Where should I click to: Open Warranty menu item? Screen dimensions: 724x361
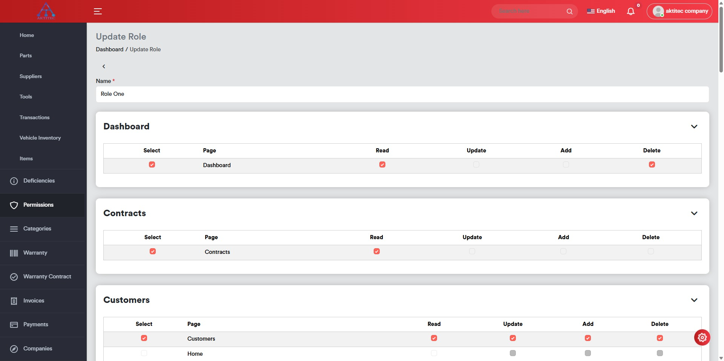tap(35, 253)
